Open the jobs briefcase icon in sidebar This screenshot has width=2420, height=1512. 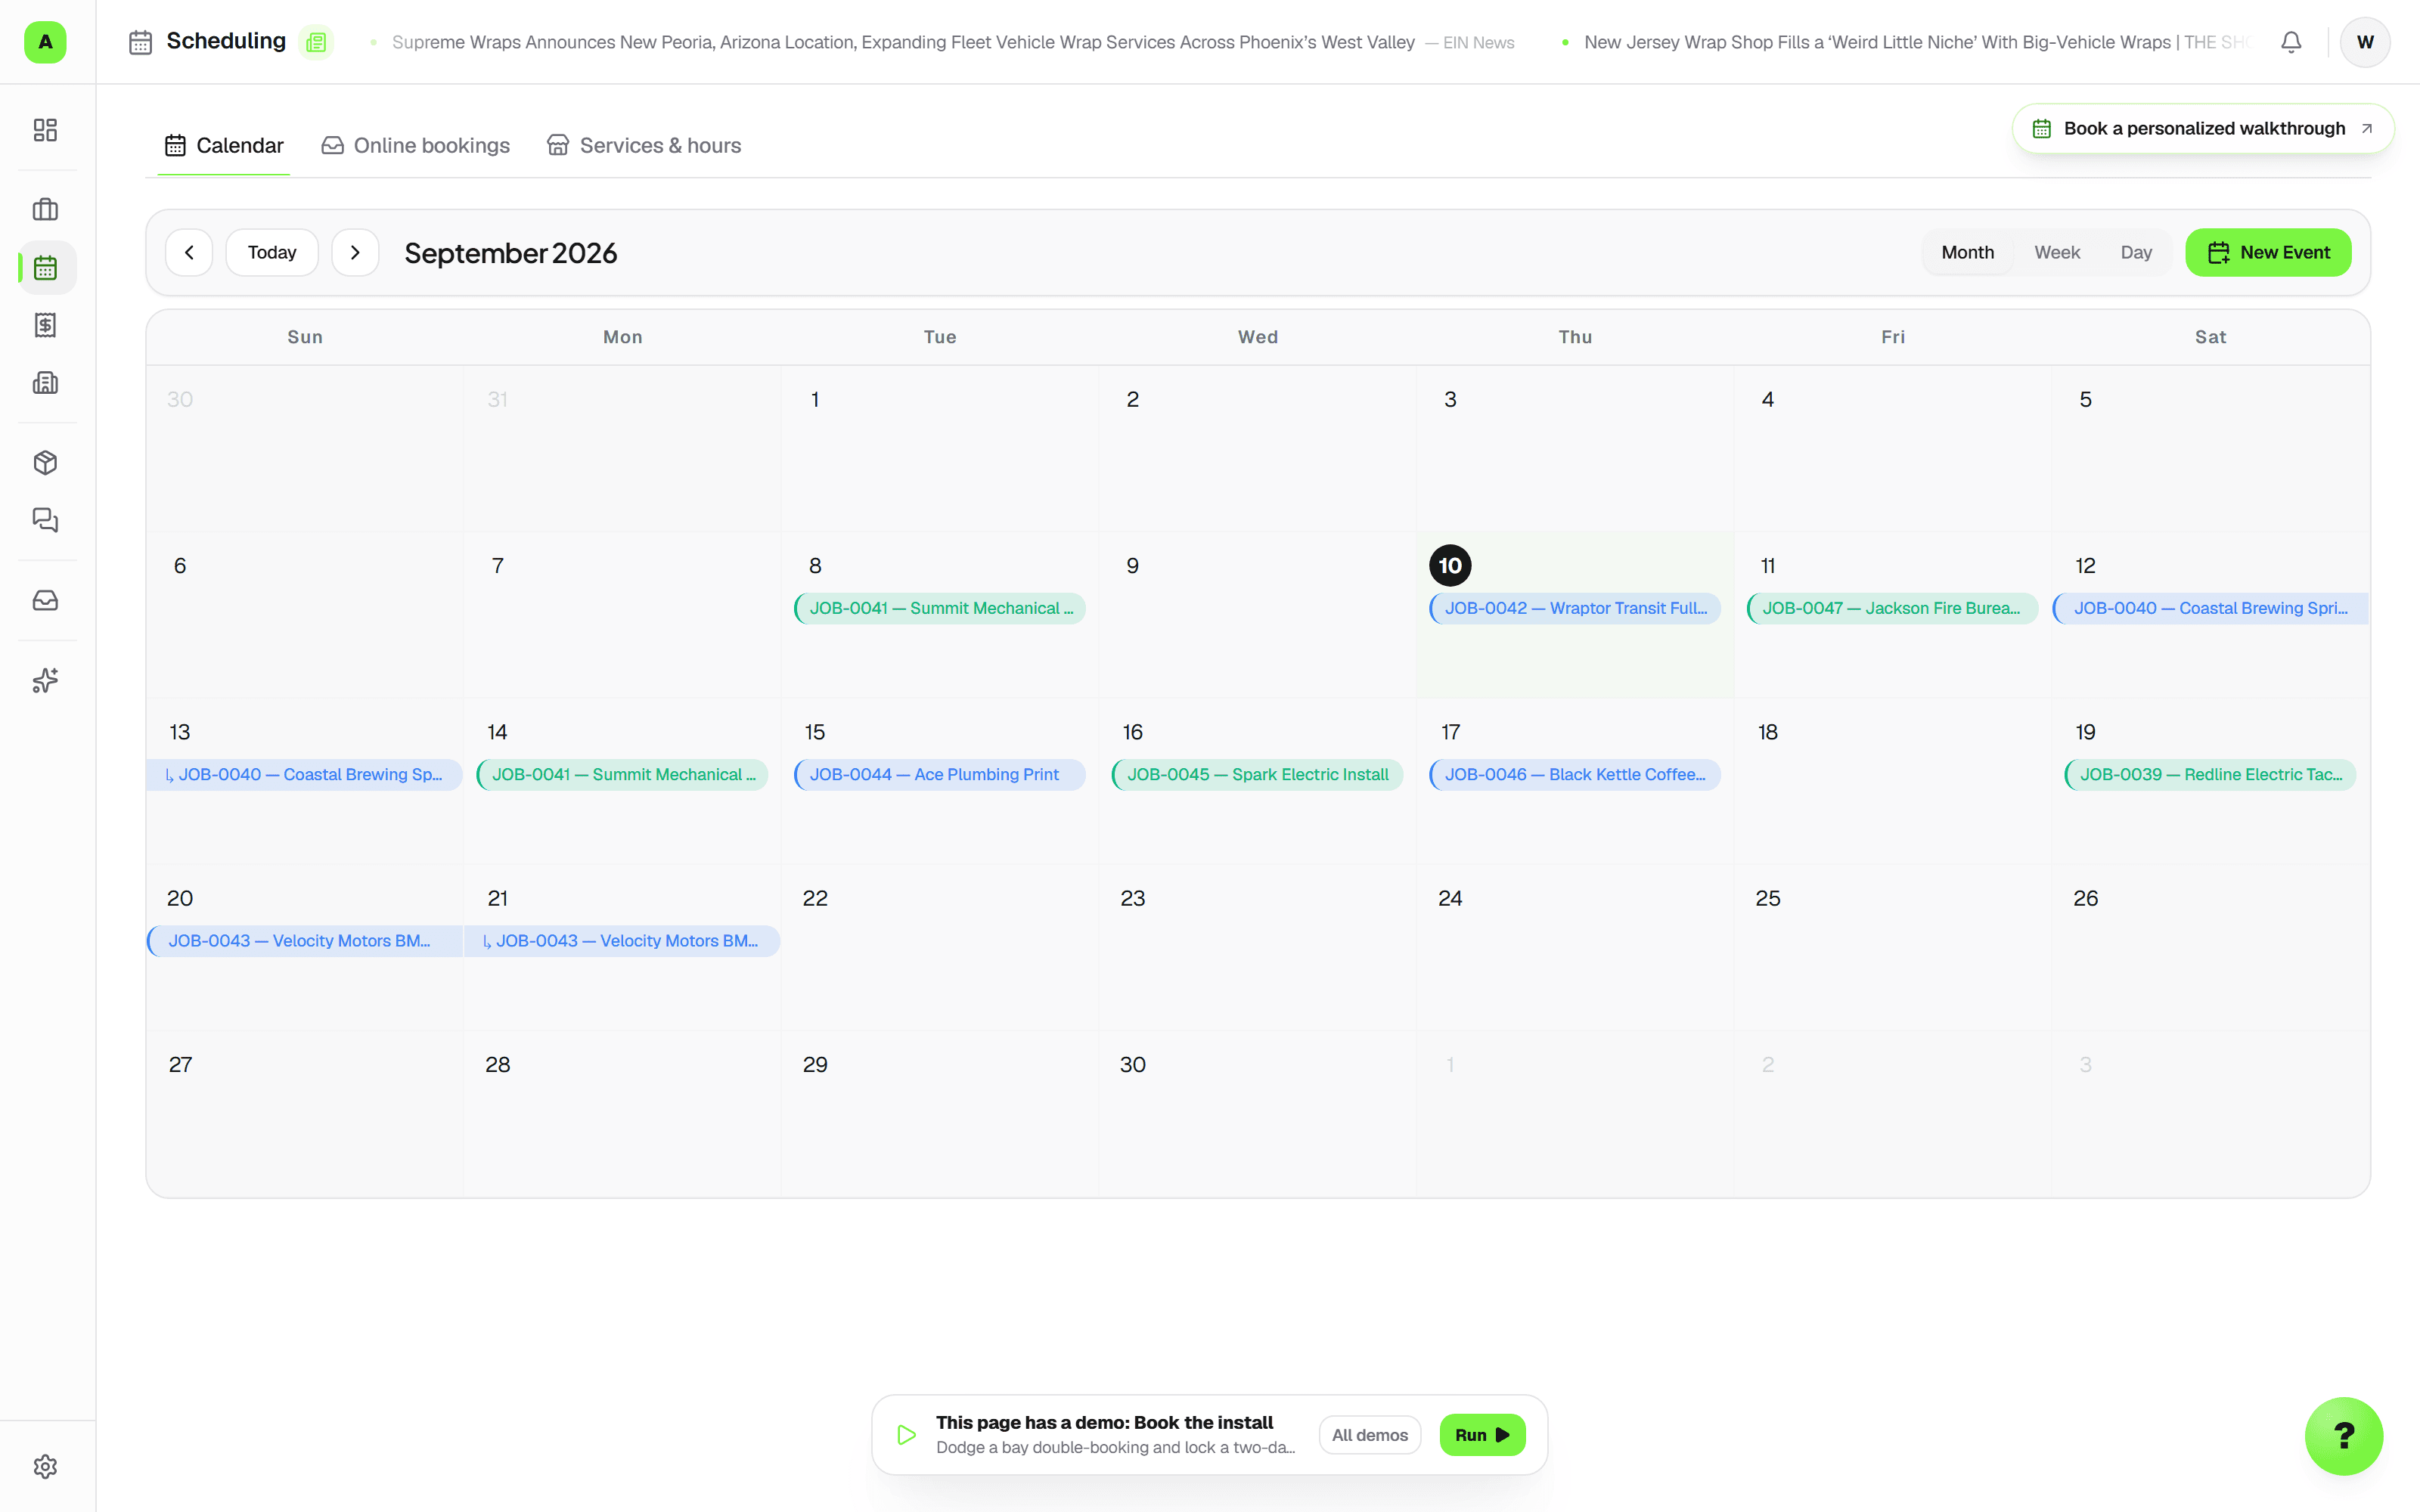point(45,210)
